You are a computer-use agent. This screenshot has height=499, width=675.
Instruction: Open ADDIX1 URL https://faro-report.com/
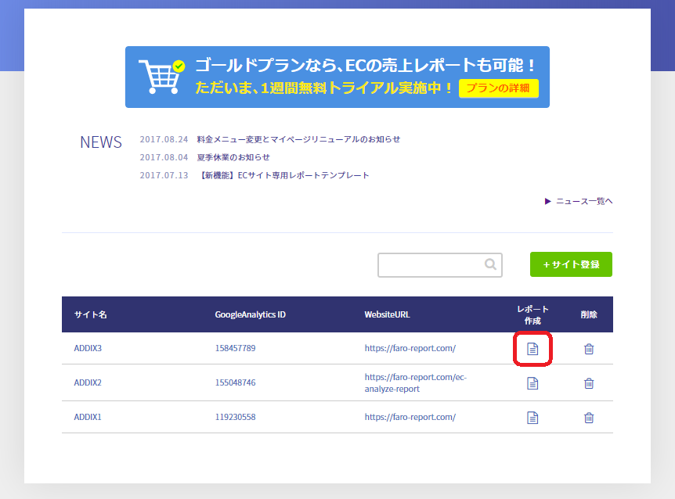pyautogui.click(x=410, y=417)
